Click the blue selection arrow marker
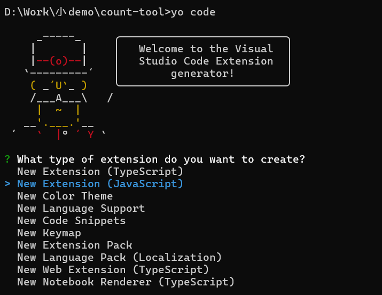The height and width of the screenshot is (295, 382). coord(7,184)
